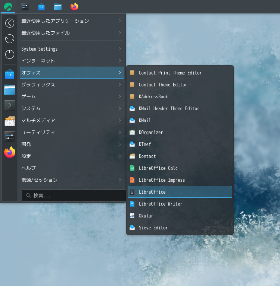The height and width of the screenshot is (286, 280).
Task: Click the Rocky Linux application launcher icon
Action: click(x=8, y=7)
